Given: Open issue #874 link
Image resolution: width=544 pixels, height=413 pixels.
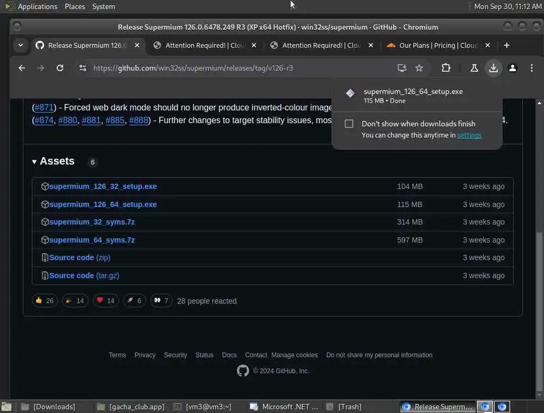Looking at the screenshot, I should (x=44, y=121).
